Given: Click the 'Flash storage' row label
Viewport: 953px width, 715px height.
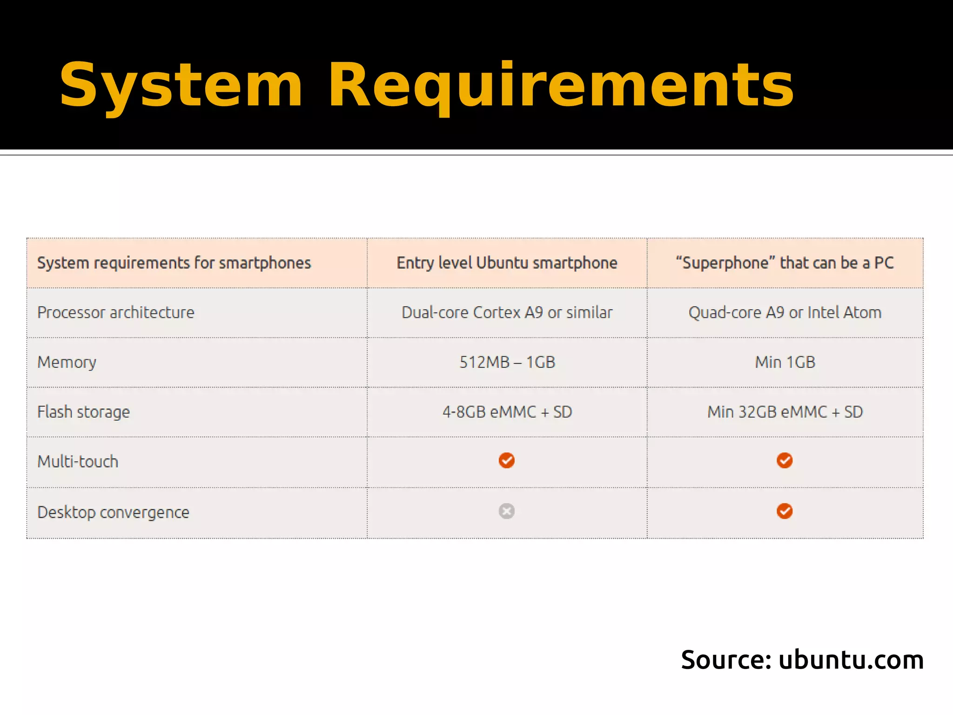Looking at the screenshot, I should (x=84, y=412).
